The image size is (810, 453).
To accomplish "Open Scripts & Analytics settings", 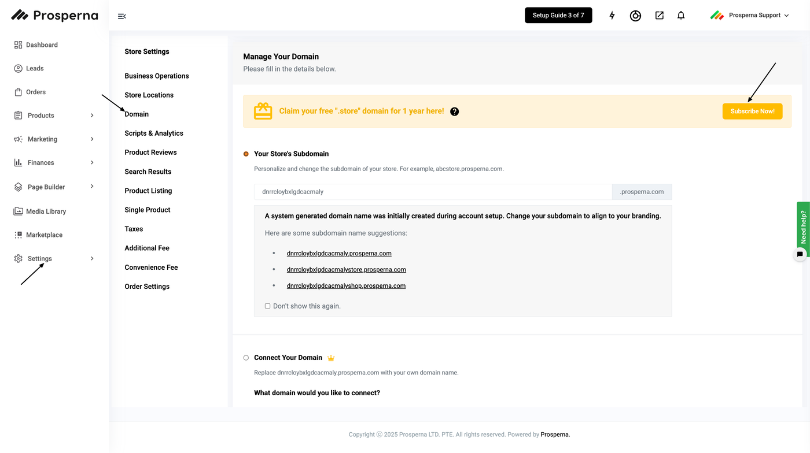I will pyautogui.click(x=154, y=133).
